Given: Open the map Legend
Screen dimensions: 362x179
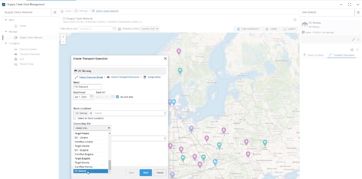Looking at the screenshot, I should click(x=289, y=29).
